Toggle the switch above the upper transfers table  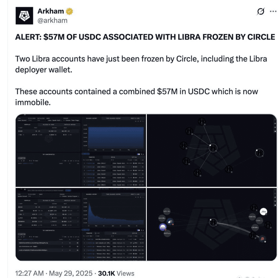click(x=138, y=154)
